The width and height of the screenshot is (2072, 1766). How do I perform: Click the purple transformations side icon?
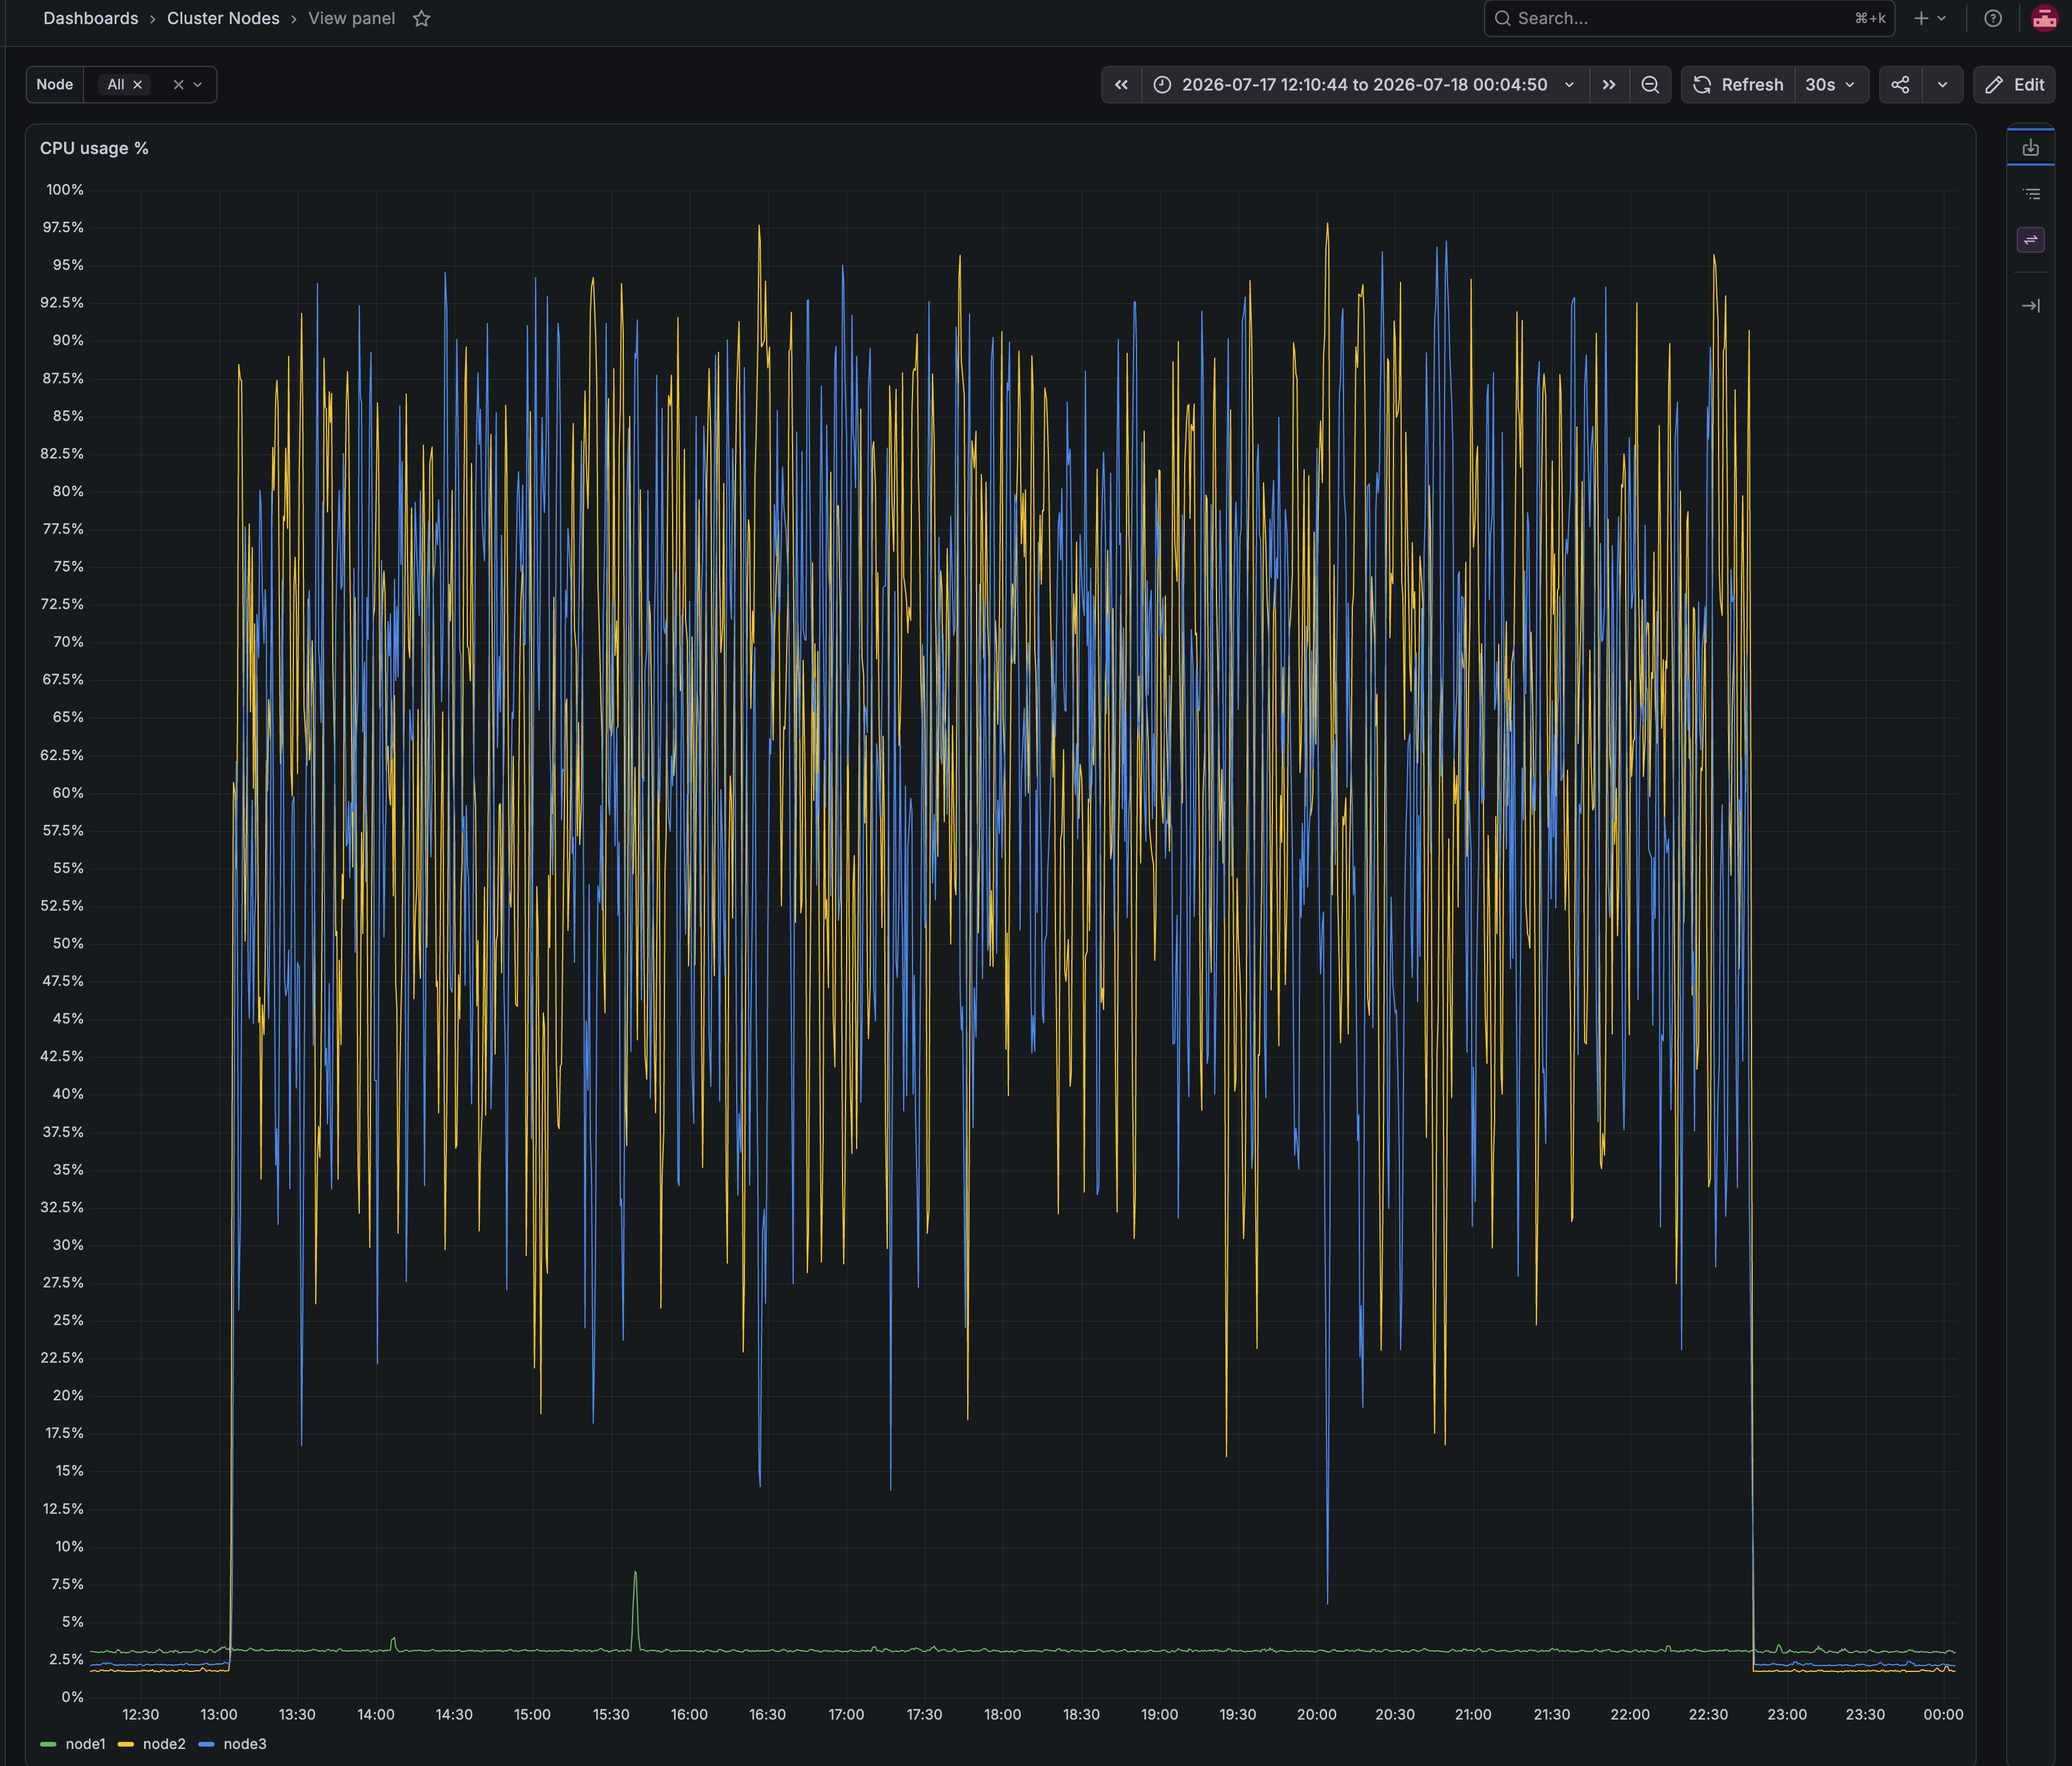2030,240
